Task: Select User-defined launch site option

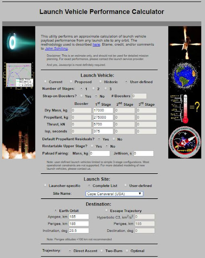Action: tap(126, 185)
